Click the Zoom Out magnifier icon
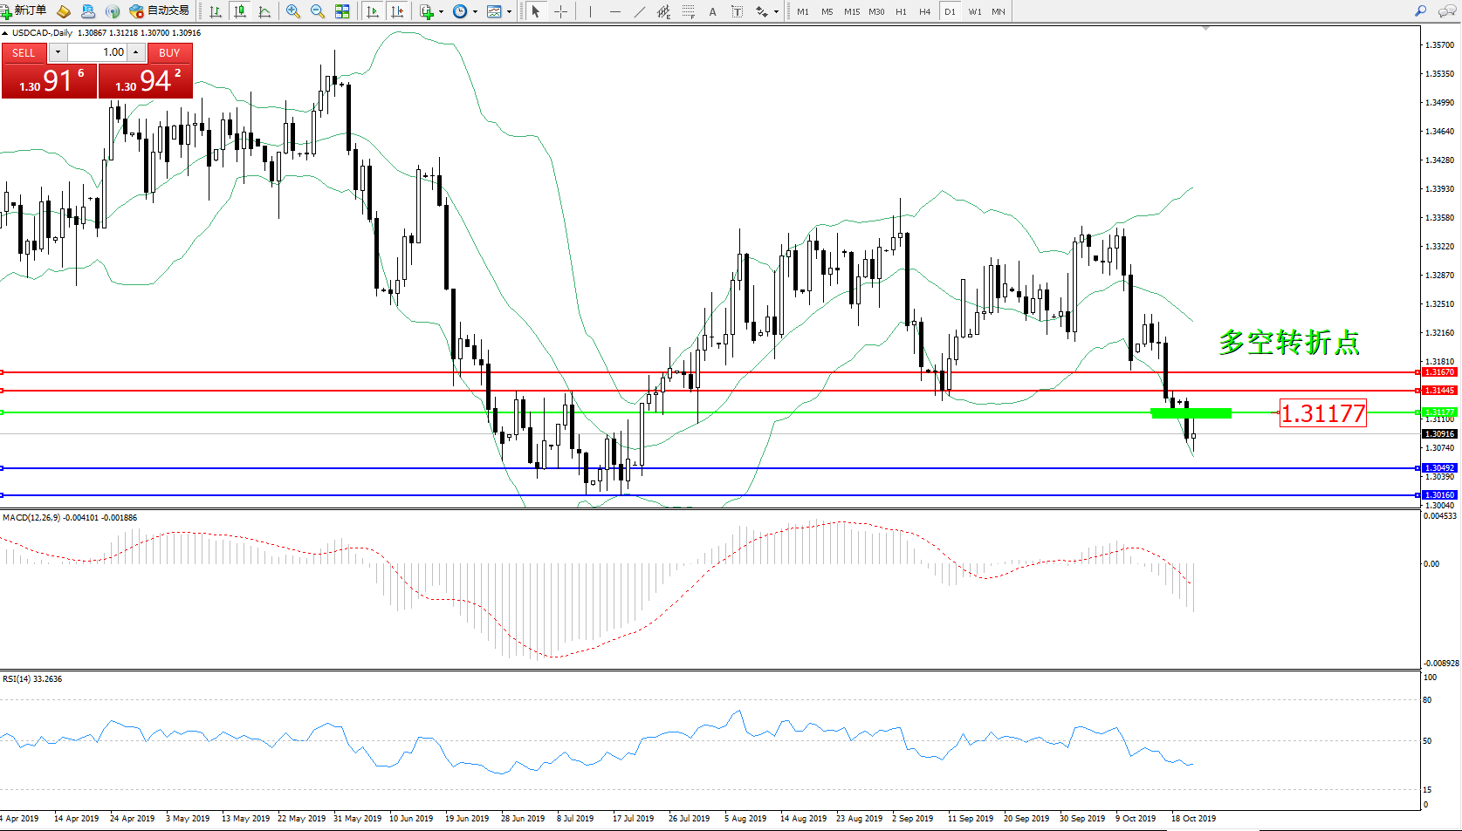This screenshot has width=1462, height=831. tap(318, 11)
